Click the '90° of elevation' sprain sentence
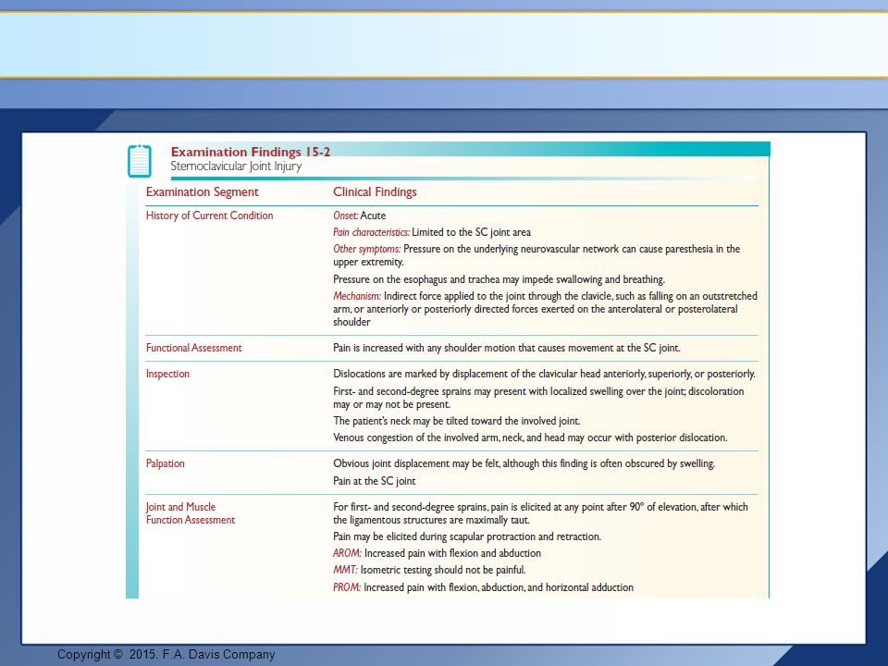The height and width of the screenshot is (666, 888). (x=540, y=513)
